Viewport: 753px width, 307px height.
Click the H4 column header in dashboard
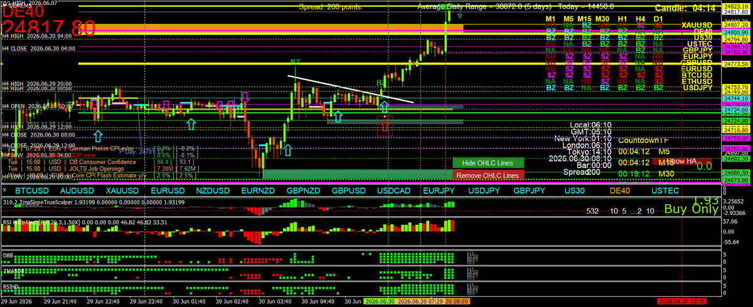[x=641, y=19]
